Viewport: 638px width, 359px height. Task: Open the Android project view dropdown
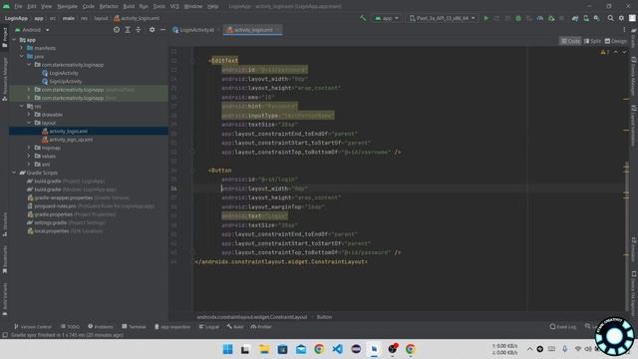[32, 30]
